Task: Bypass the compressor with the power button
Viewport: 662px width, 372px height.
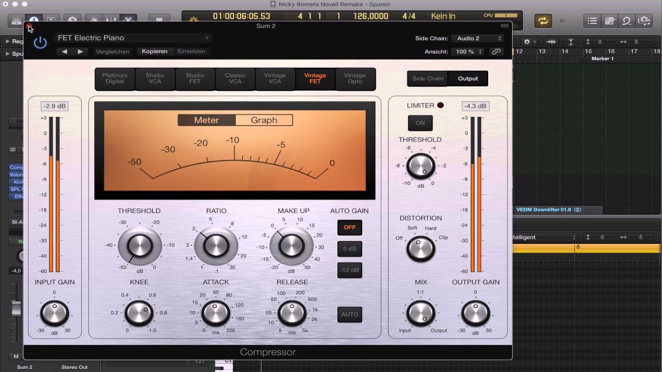Action: (x=40, y=42)
